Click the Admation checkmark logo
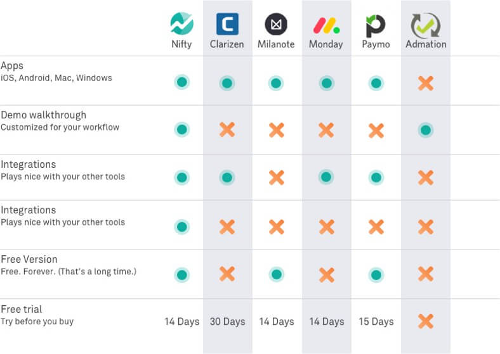This screenshot has height=354, width=500. coord(426,25)
